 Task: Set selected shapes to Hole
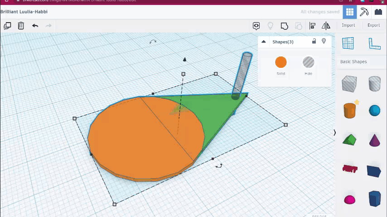point(308,62)
